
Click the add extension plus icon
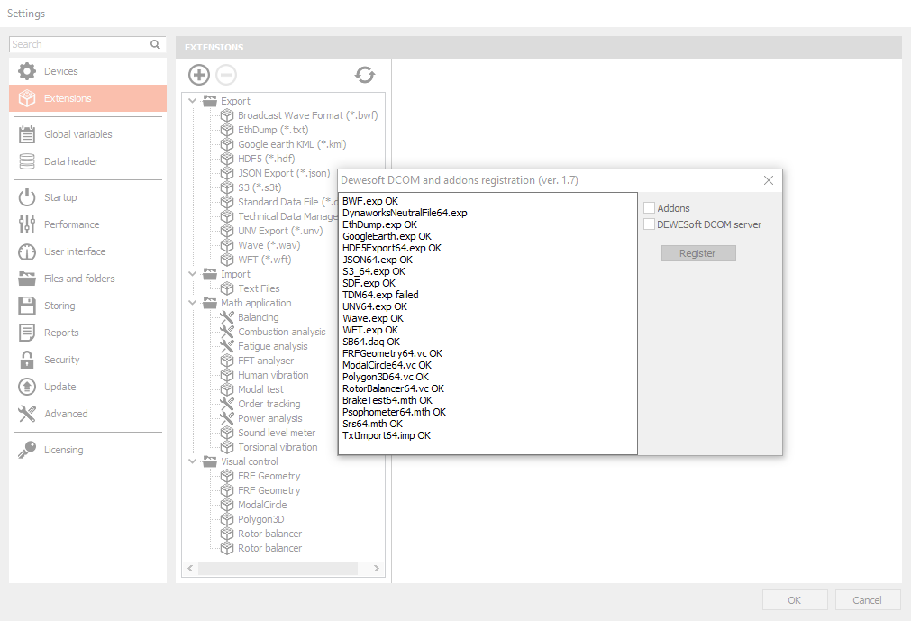[199, 74]
